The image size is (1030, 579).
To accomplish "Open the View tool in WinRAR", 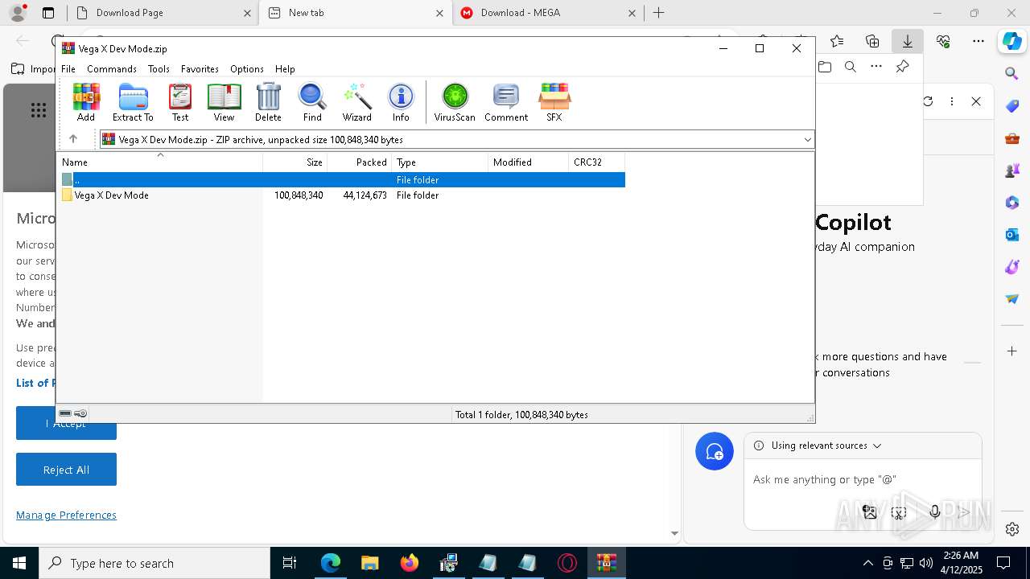I will pyautogui.click(x=224, y=102).
